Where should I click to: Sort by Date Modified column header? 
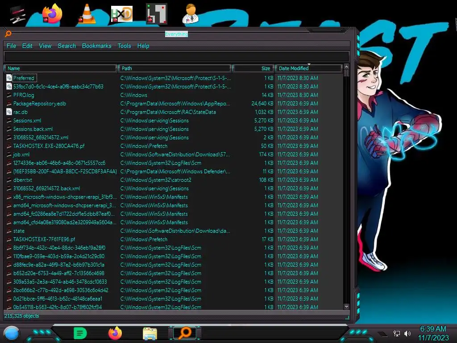coord(308,68)
